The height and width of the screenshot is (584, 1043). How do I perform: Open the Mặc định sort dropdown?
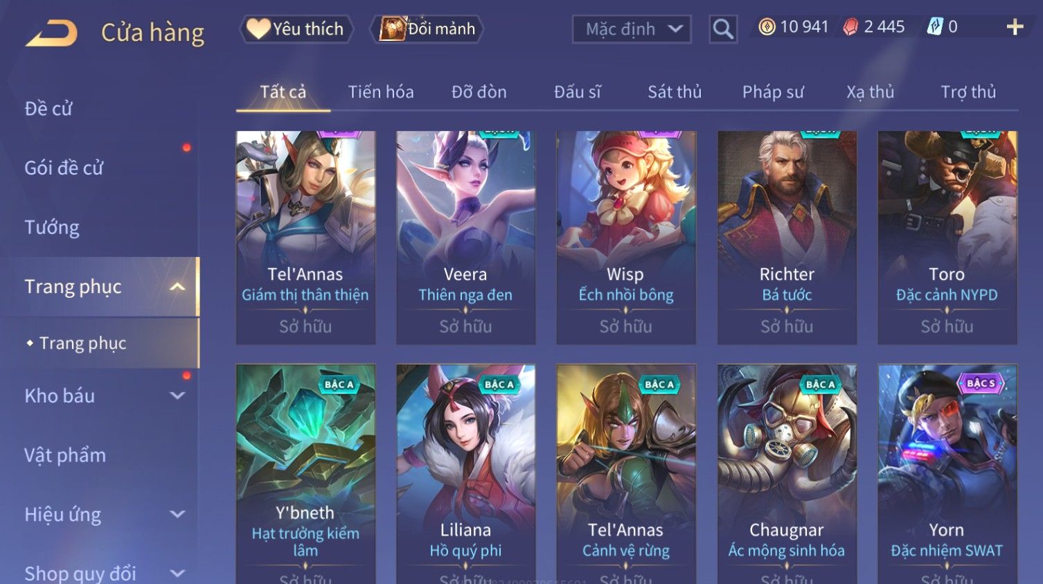click(632, 29)
